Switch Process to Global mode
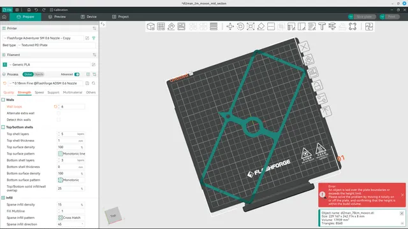The height and width of the screenshot is (229, 408). (28, 74)
